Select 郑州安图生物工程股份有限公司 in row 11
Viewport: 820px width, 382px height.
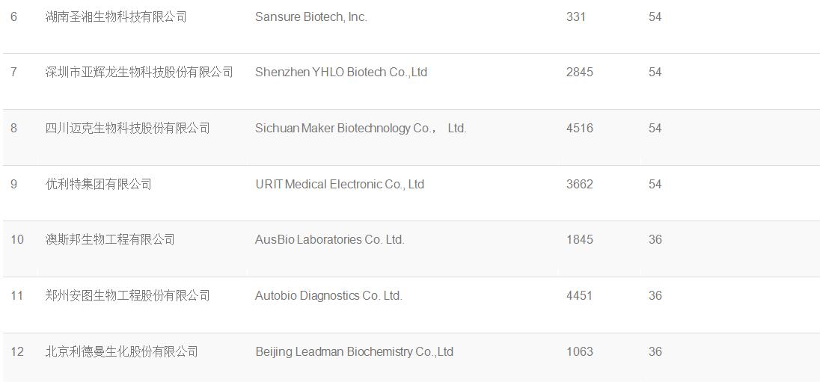(x=128, y=295)
